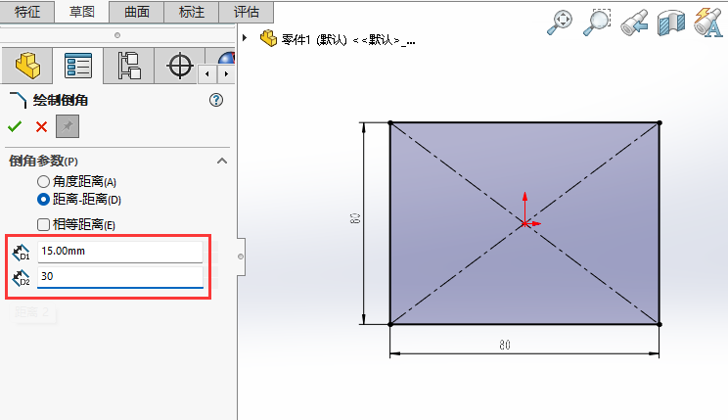The width and height of the screenshot is (728, 420).
Task: Select the vertical 80 dimension text
Action: (x=355, y=218)
